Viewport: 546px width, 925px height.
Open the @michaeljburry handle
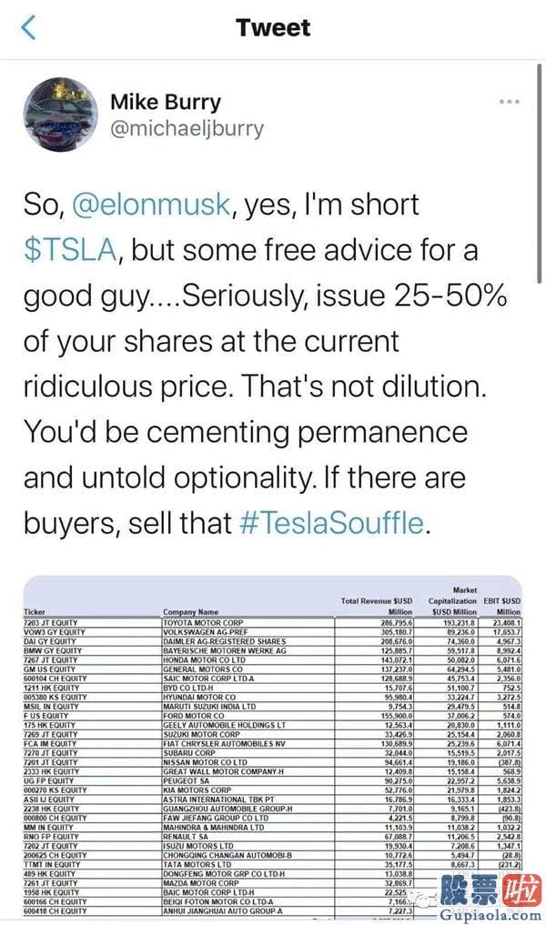coord(187,128)
